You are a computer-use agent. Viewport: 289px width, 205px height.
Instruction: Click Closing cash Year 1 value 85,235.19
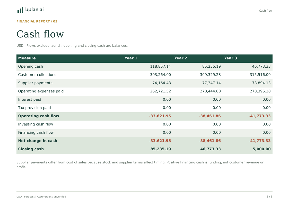[161, 149]
